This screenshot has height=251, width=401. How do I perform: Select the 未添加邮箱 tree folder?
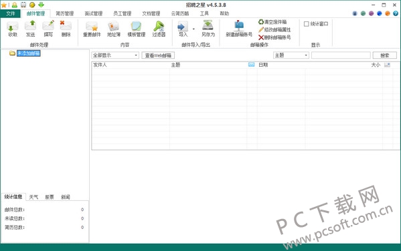28,53
